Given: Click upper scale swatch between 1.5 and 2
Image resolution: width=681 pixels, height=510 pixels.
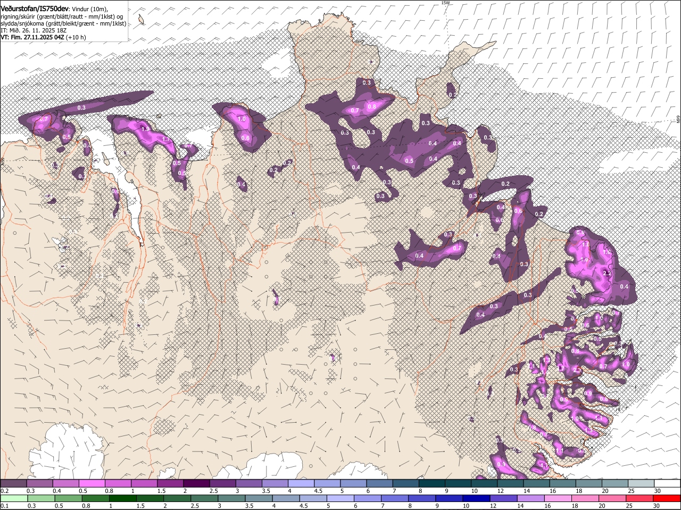Looking at the screenshot, I should pos(170,483).
